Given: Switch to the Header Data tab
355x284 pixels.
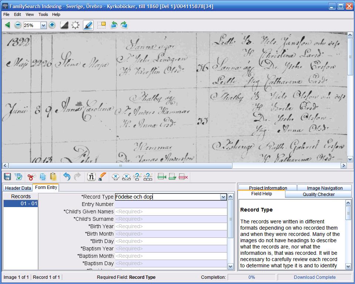Looking at the screenshot, I should click(18, 188).
